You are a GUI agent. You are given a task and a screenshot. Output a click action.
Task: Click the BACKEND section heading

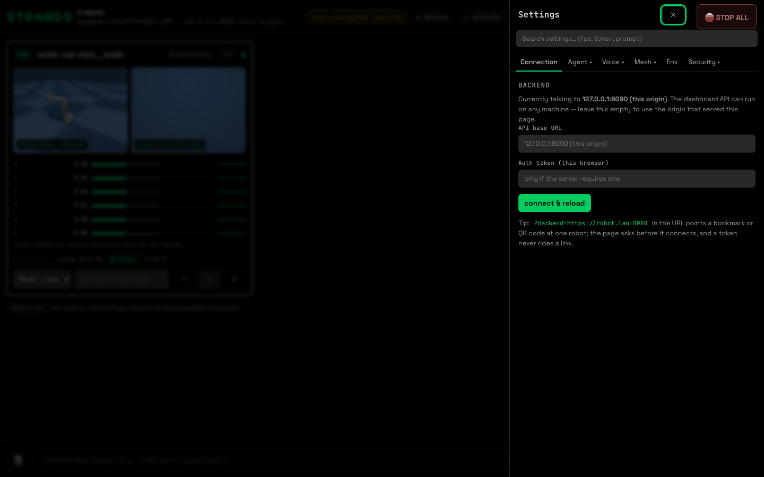pyautogui.click(x=534, y=85)
